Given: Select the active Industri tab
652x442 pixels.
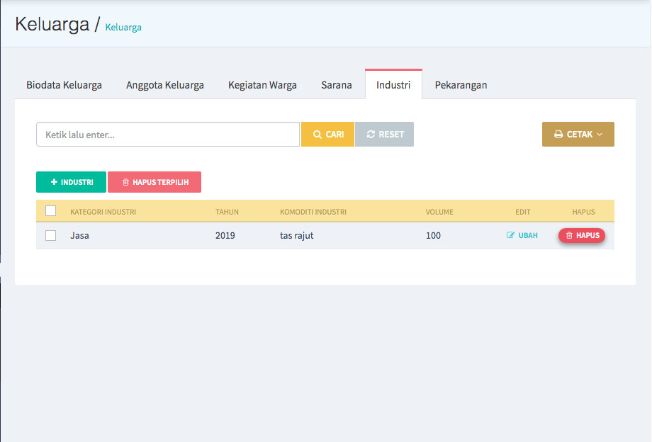Looking at the screenshot, I should click(393, 85).
